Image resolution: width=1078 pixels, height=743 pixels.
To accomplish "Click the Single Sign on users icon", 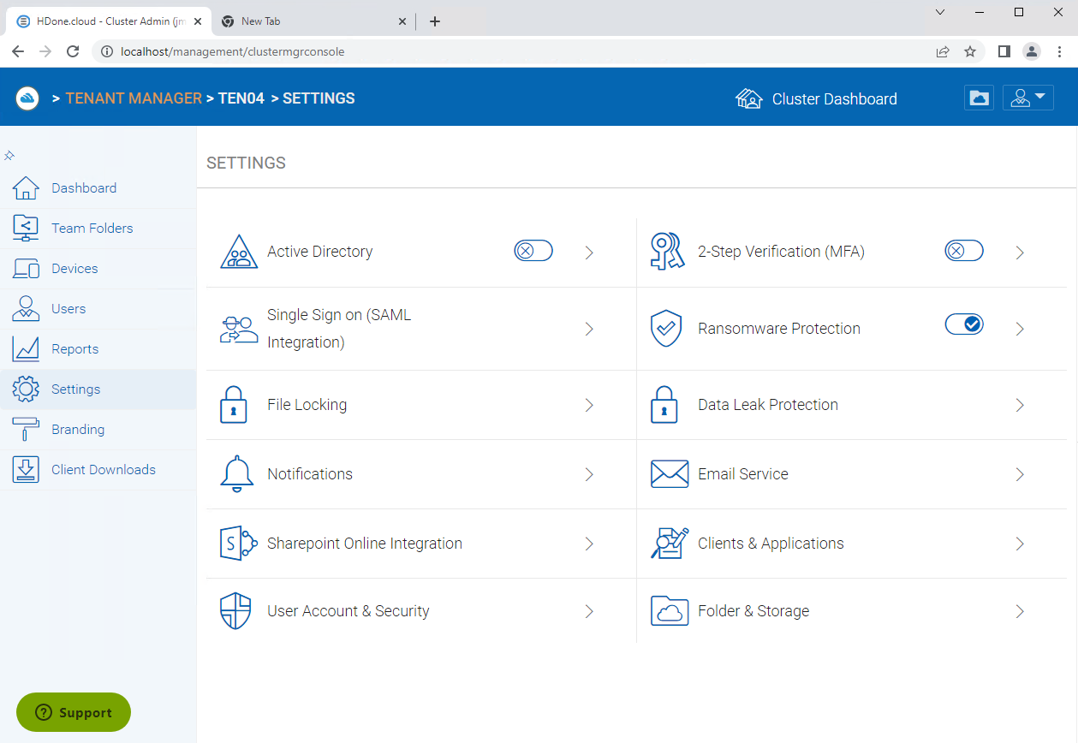I will (239, 330).
